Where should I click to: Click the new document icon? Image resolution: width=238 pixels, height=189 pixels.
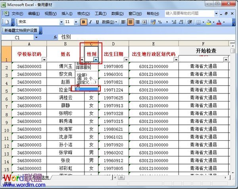[x=5, y=22]
